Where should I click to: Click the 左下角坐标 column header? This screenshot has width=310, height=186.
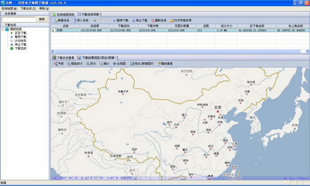pyautogui.click(x=256, y=26)
